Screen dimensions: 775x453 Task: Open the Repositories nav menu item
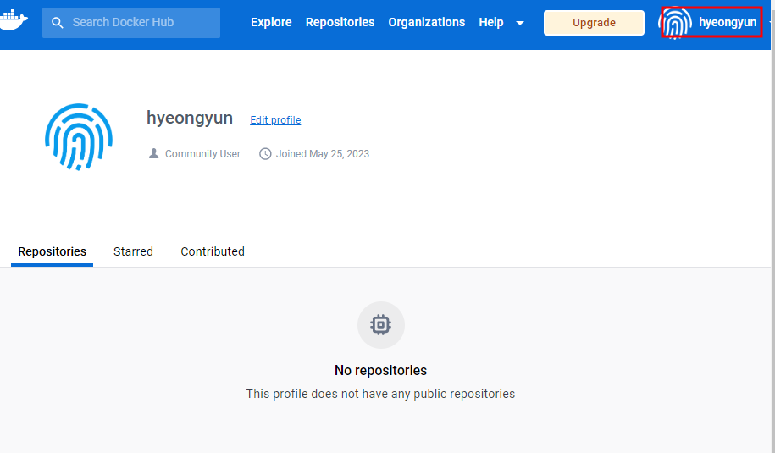point(340,22)
